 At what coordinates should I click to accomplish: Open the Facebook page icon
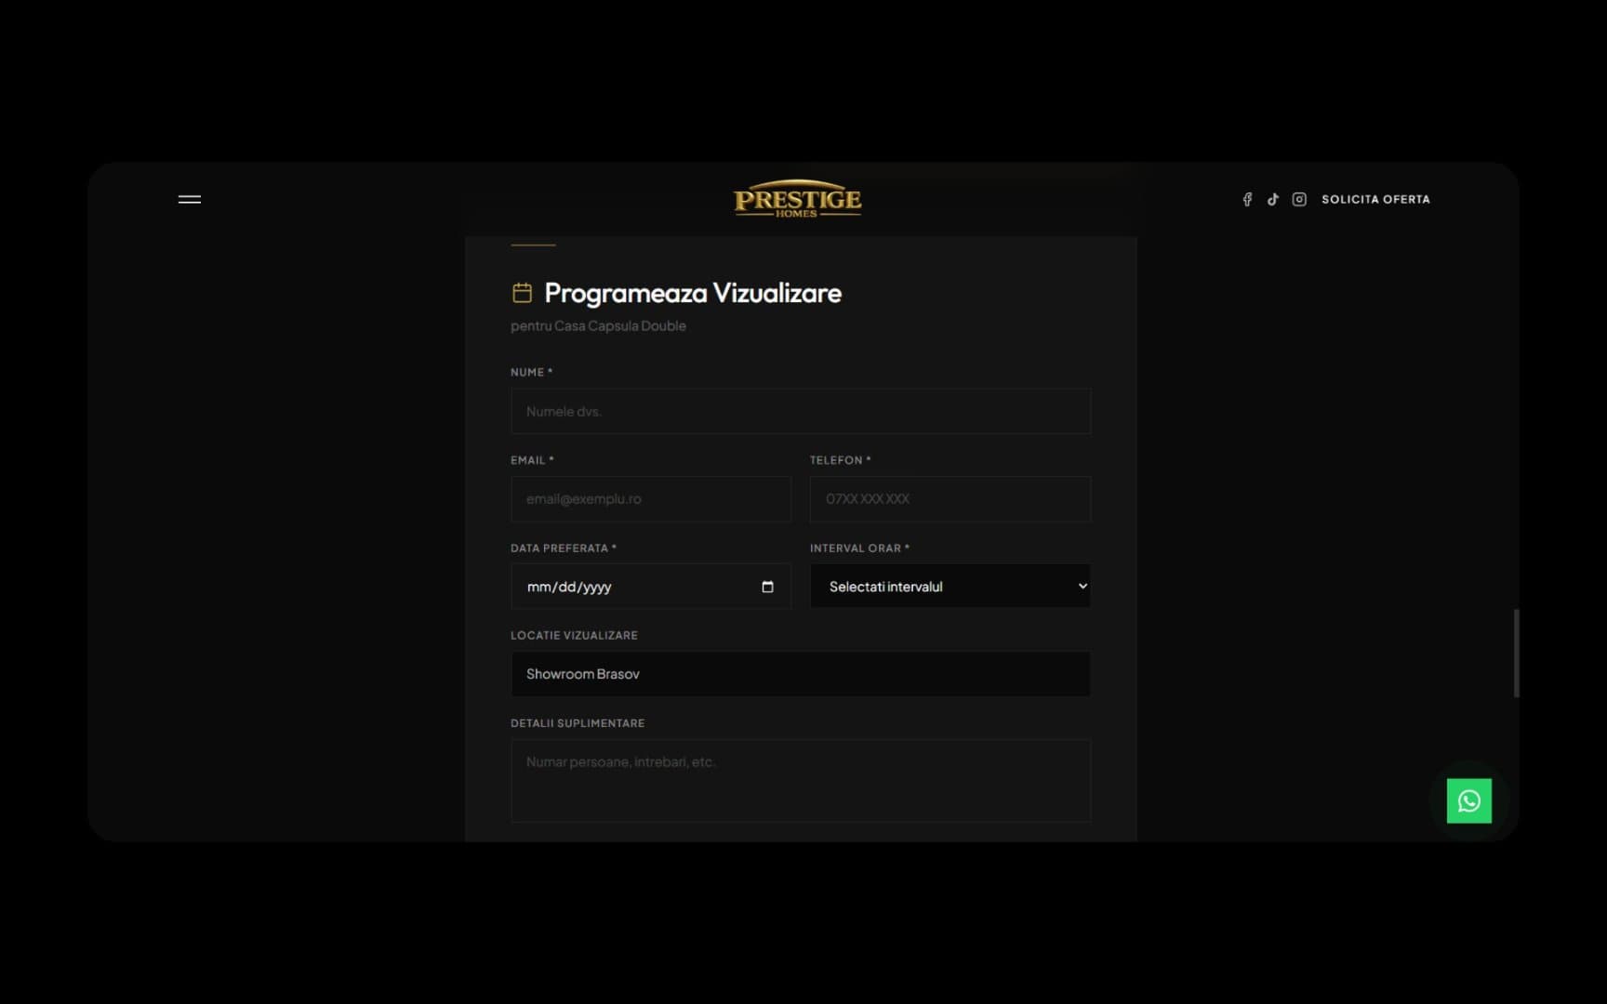pos(1247,199)
